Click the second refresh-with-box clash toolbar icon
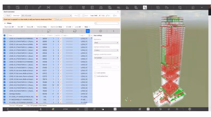 point(62,31)
